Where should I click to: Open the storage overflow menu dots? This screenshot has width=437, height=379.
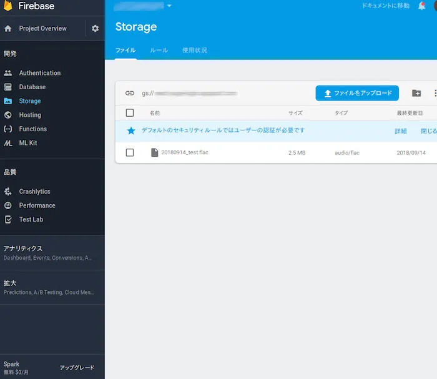[x=435, y=93]
